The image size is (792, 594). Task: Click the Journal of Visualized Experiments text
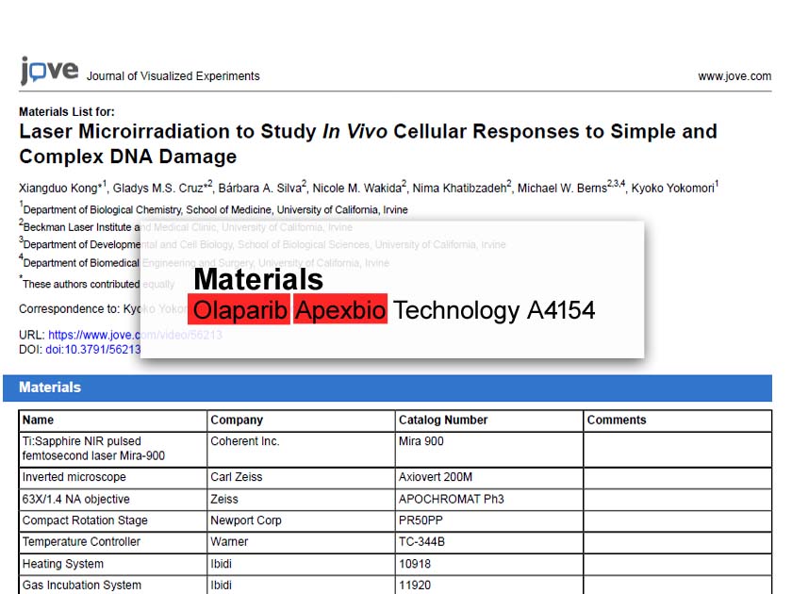[173, 76]
